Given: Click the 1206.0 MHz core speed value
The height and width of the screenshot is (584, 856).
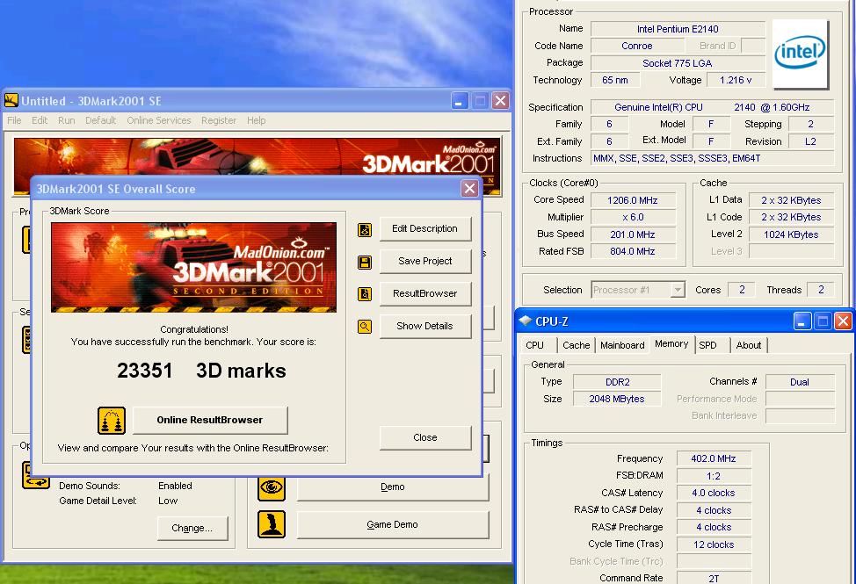Looking at the screenshot, I should click(x=633, y=200).
